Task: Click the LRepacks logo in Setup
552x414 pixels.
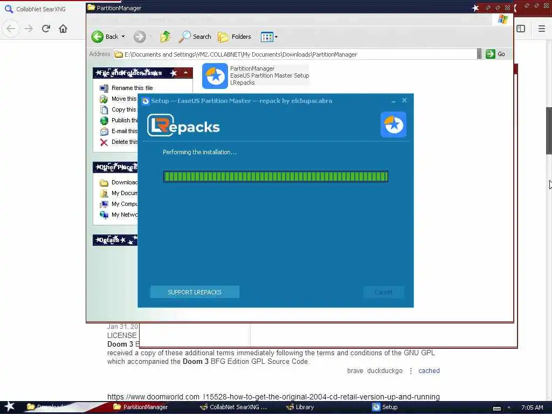Action: [x=183, y=125]
